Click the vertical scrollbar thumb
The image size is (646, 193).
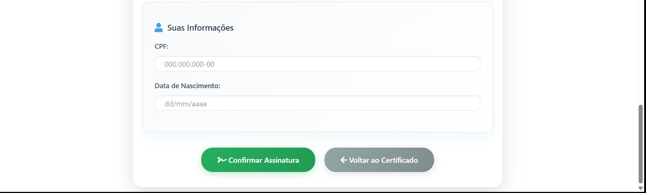point(640,144)
